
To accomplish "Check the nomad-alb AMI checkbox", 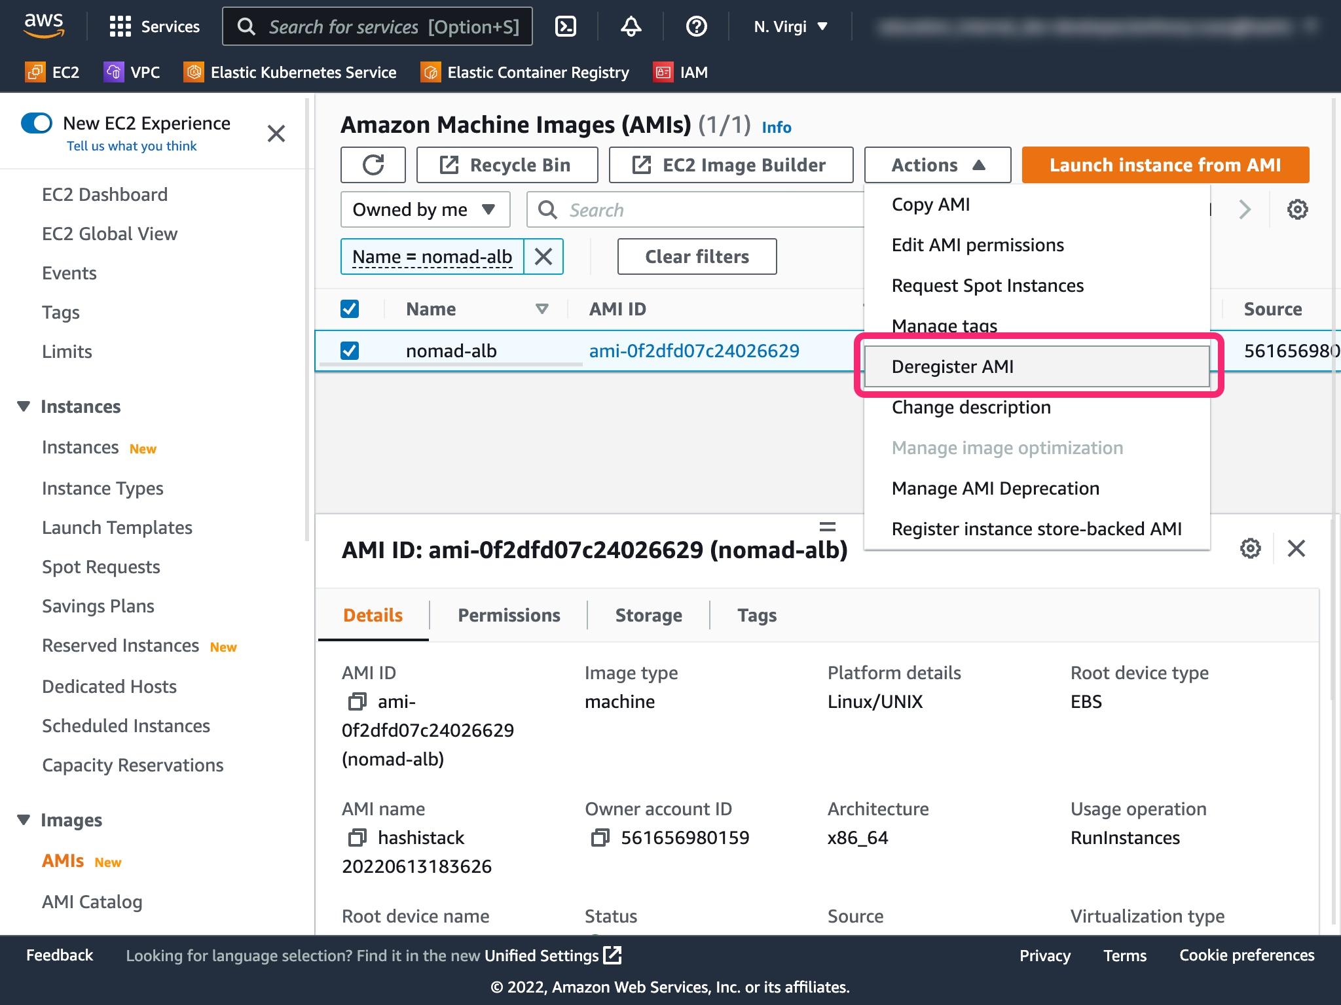I will coord(350,351).
